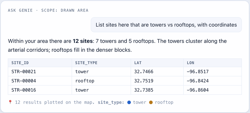Click the rooftop site type cell
Viewport: 250px width, 113px height.
[x=101, y=81]
